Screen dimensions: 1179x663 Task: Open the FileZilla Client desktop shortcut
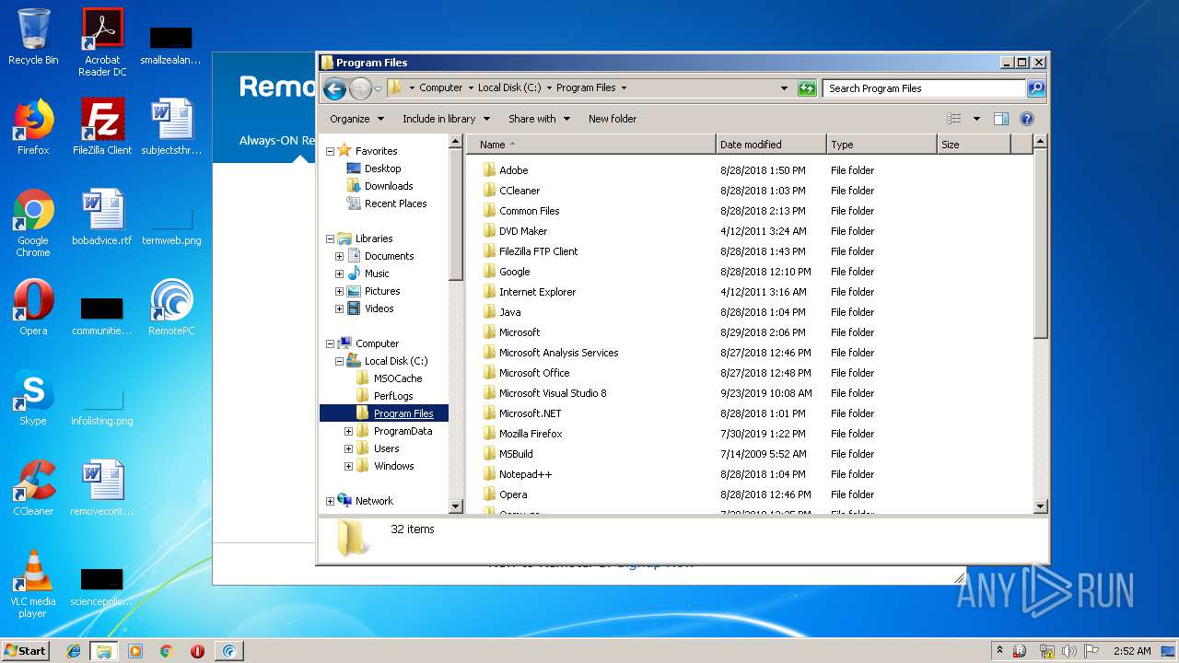[102, 127]
